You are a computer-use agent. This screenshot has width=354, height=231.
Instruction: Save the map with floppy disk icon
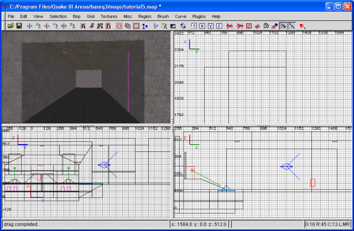pyautogui.click(x=19, y=26)
